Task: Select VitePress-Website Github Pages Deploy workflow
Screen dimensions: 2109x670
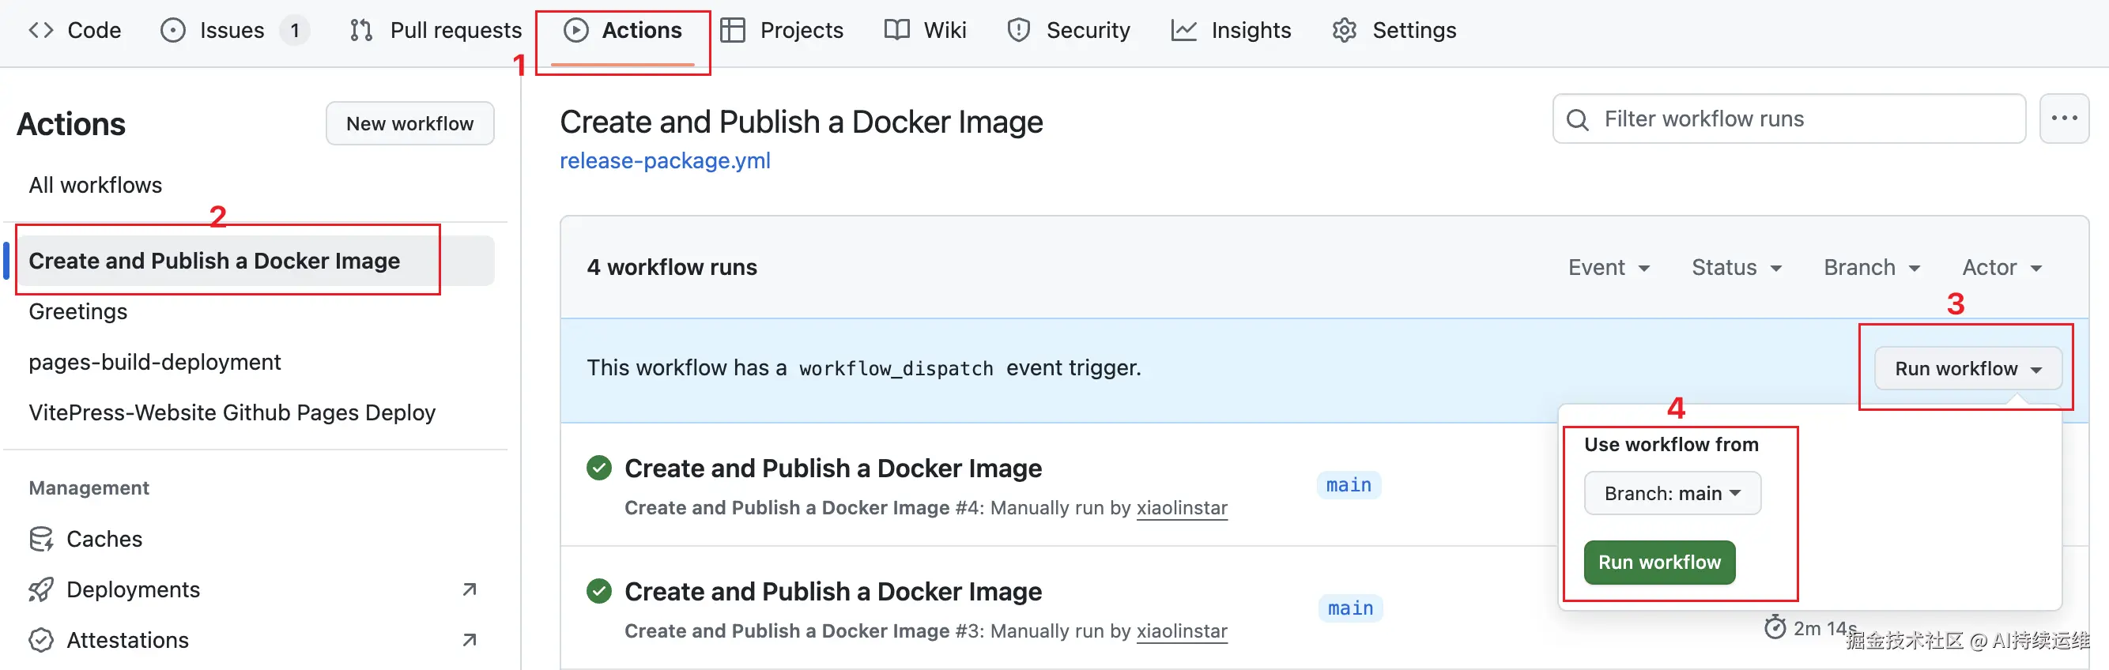Action: click(232, 412)
